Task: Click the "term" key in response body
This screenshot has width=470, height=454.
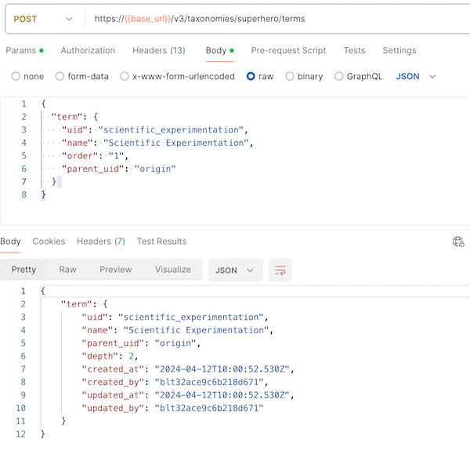Action: point(76,304)
